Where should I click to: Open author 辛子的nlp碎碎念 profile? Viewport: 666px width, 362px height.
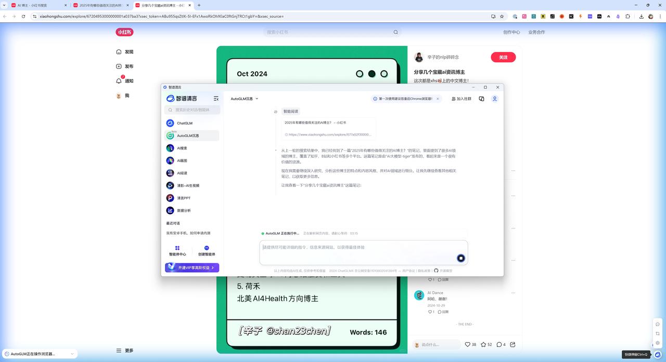click(443, 57)
